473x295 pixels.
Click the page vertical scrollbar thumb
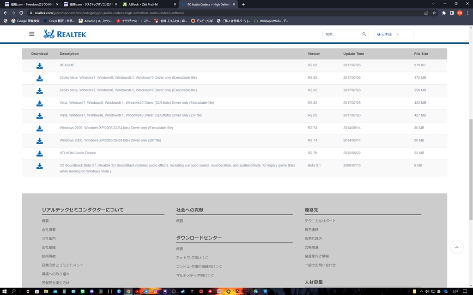pyautogui.click(x=471, y=170)
